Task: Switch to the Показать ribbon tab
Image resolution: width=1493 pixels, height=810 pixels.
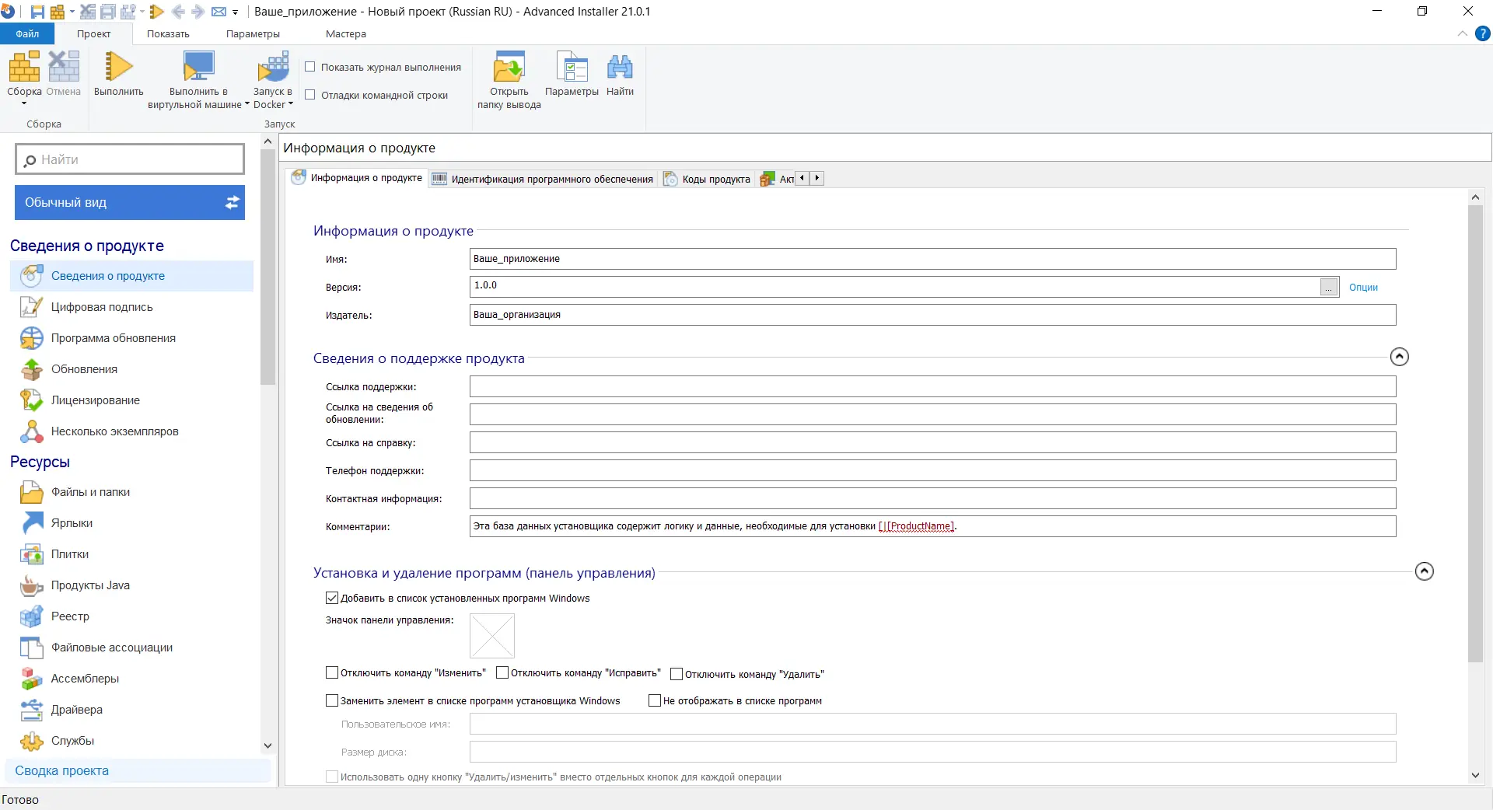Action: point(168,34)
